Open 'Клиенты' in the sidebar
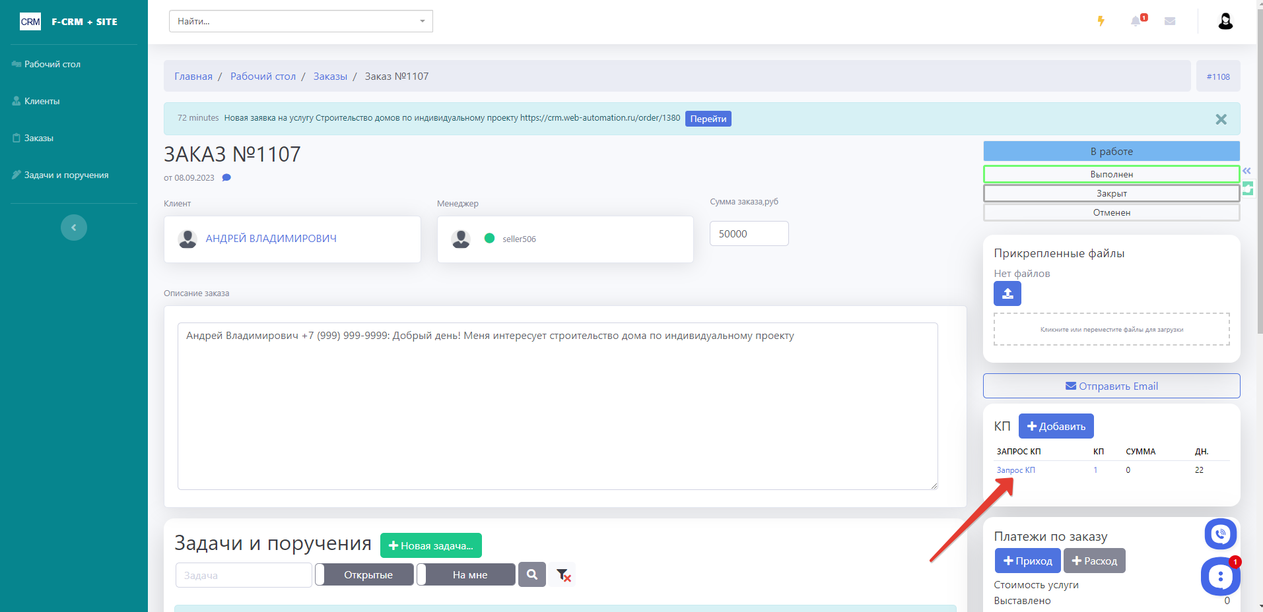 42,101
